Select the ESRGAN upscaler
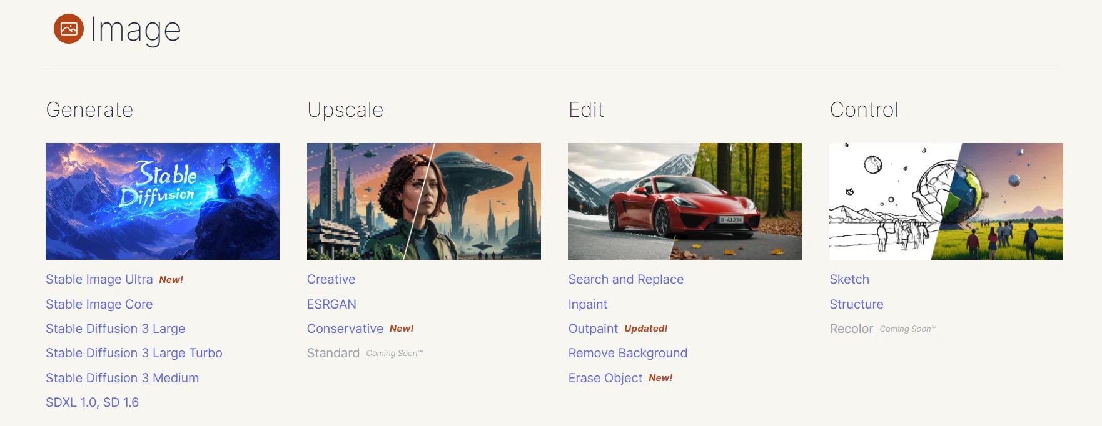Image resolution: width=1102 pixels, height=426 pixels. tap(331, 304)
